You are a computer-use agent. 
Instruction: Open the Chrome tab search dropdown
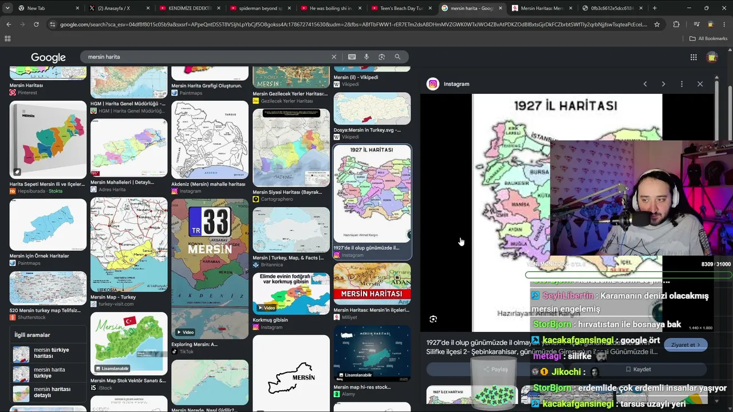pos(7,8)
